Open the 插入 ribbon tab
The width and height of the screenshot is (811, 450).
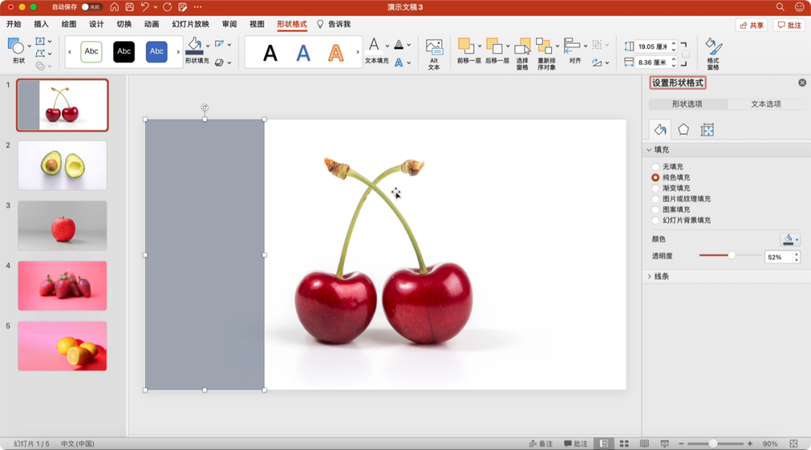[41, 24]
